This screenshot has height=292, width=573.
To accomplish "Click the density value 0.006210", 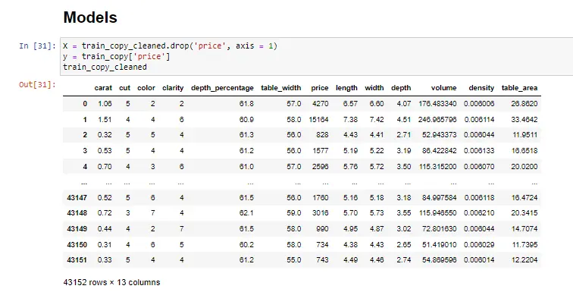I will click(x=479, y=212).
